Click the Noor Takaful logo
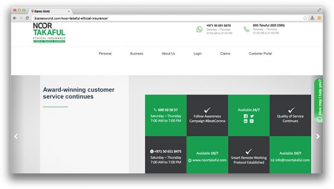Screen dimensions: 334x189 tap(49, 33)
